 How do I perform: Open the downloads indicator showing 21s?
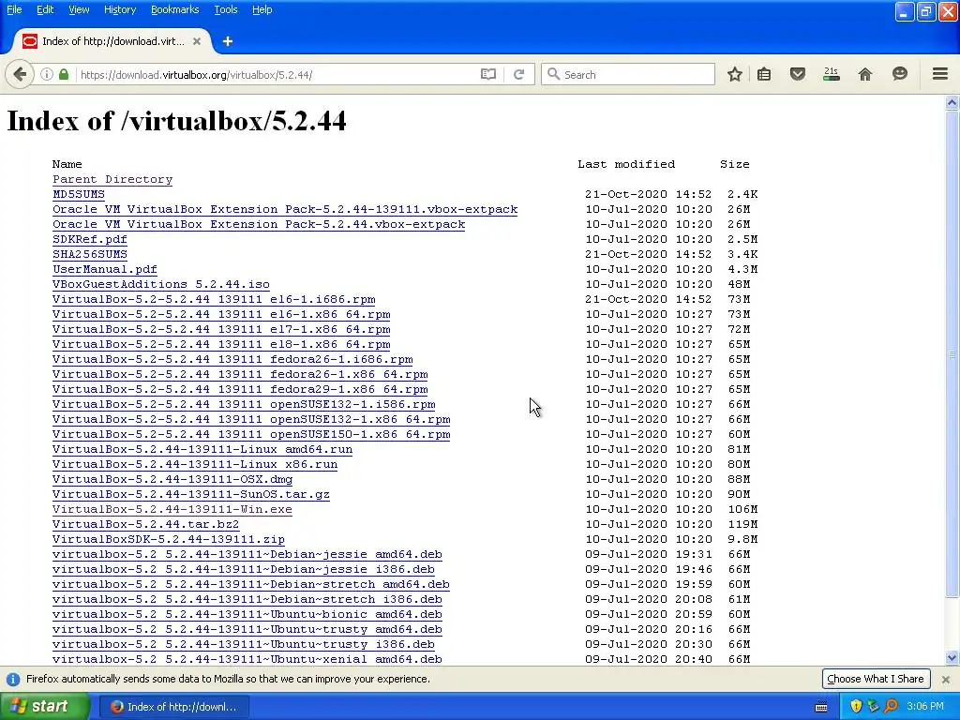831,75
